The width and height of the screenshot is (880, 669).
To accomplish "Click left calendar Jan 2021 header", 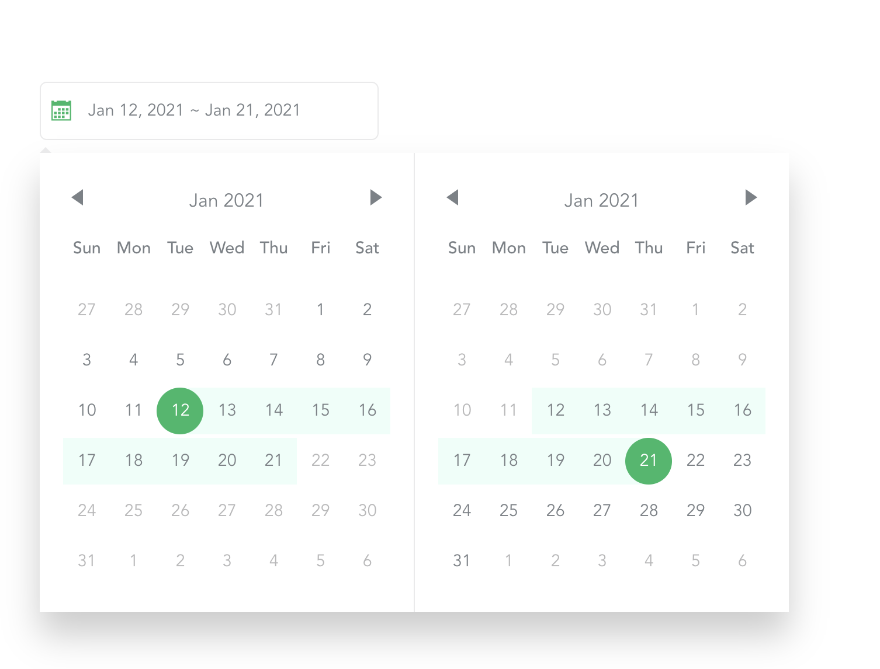I will click(227, 200).
